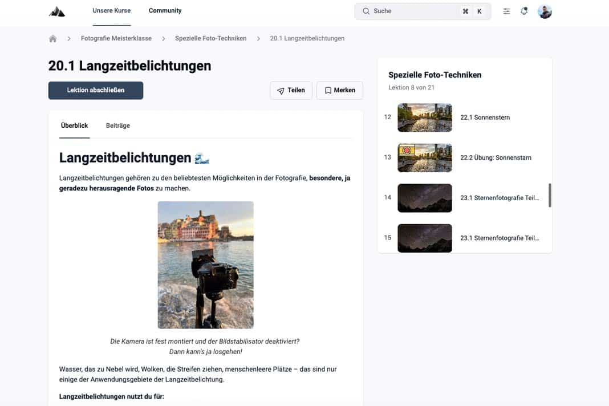Open the Community page

tap(165, 10)
